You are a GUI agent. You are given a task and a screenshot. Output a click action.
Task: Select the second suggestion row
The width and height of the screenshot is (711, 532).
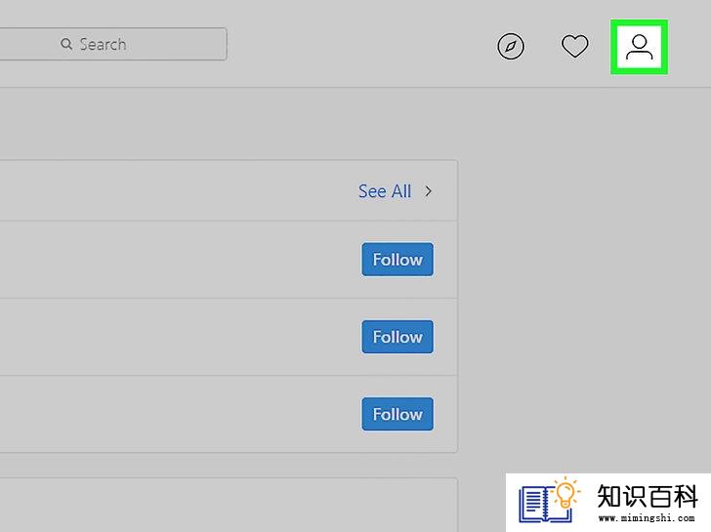click(229, 337)
